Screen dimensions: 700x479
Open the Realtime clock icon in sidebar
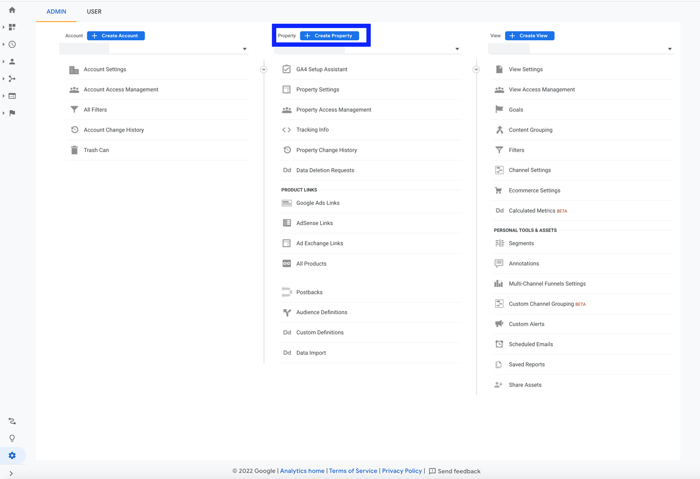point(12,44)
